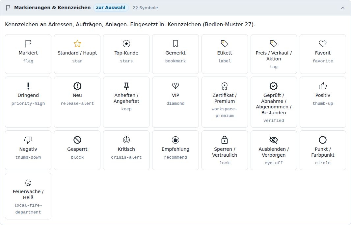Click the Feuerwache / Heiß flame icon
Image resolution: width=351 pixels, height=225 pixels.
28,183
